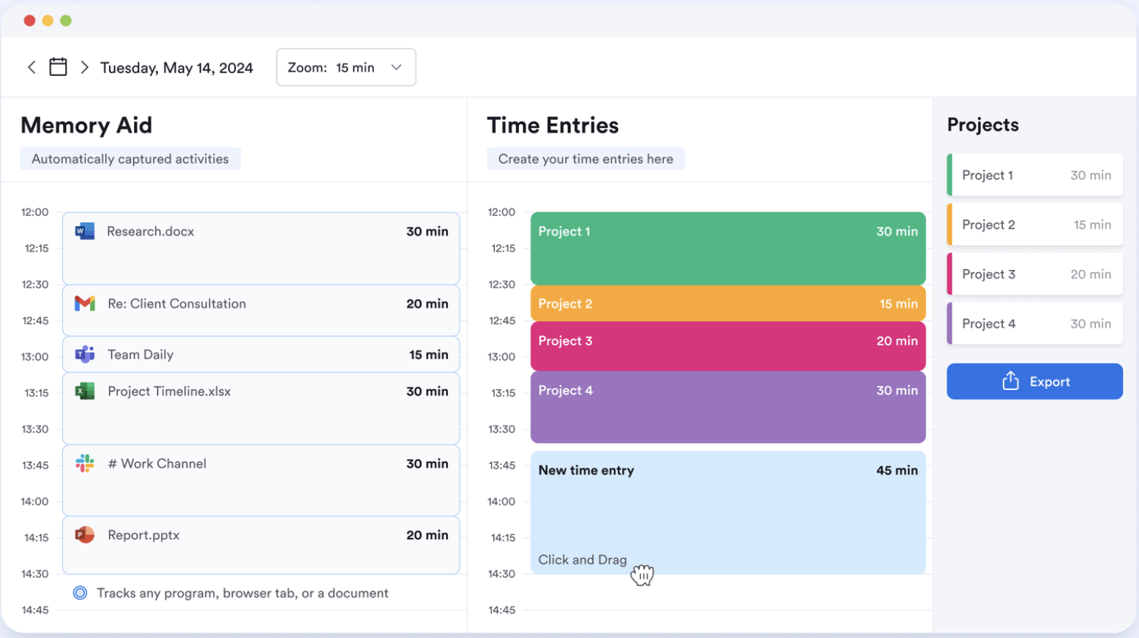Image resolution: width=1139 pixels, height=638 pixels.
Task: Click the Projects panel heading
Action: click(983, 124)
